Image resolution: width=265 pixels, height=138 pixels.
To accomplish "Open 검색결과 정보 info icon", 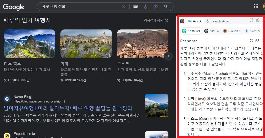I will (166, 21).
